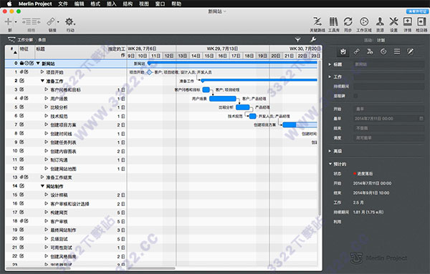This screenshot has height=274, width=430.
Task: Open the Apple menu
Action: [x=9, y=4]
